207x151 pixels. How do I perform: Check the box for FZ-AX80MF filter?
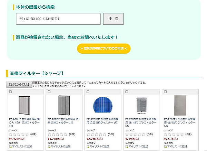click(x=88, y=91)
